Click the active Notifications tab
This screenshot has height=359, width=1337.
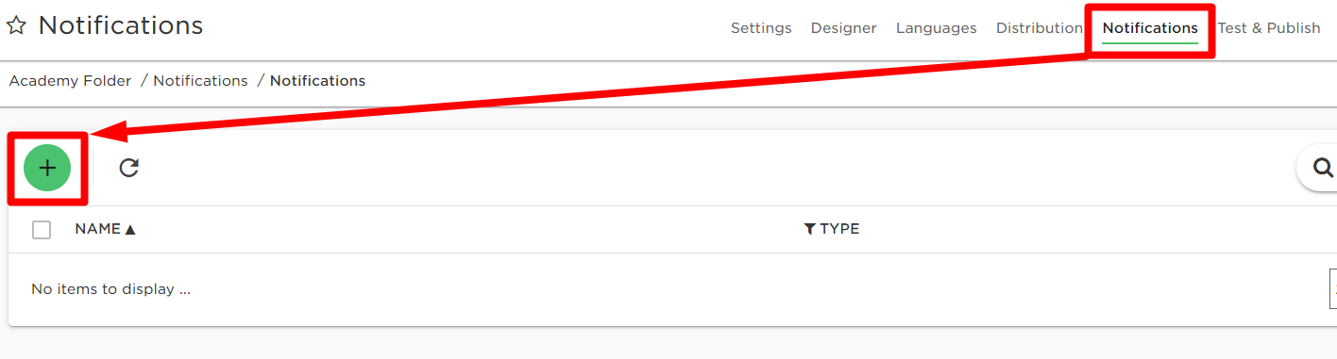click(x=1150, y=28)
